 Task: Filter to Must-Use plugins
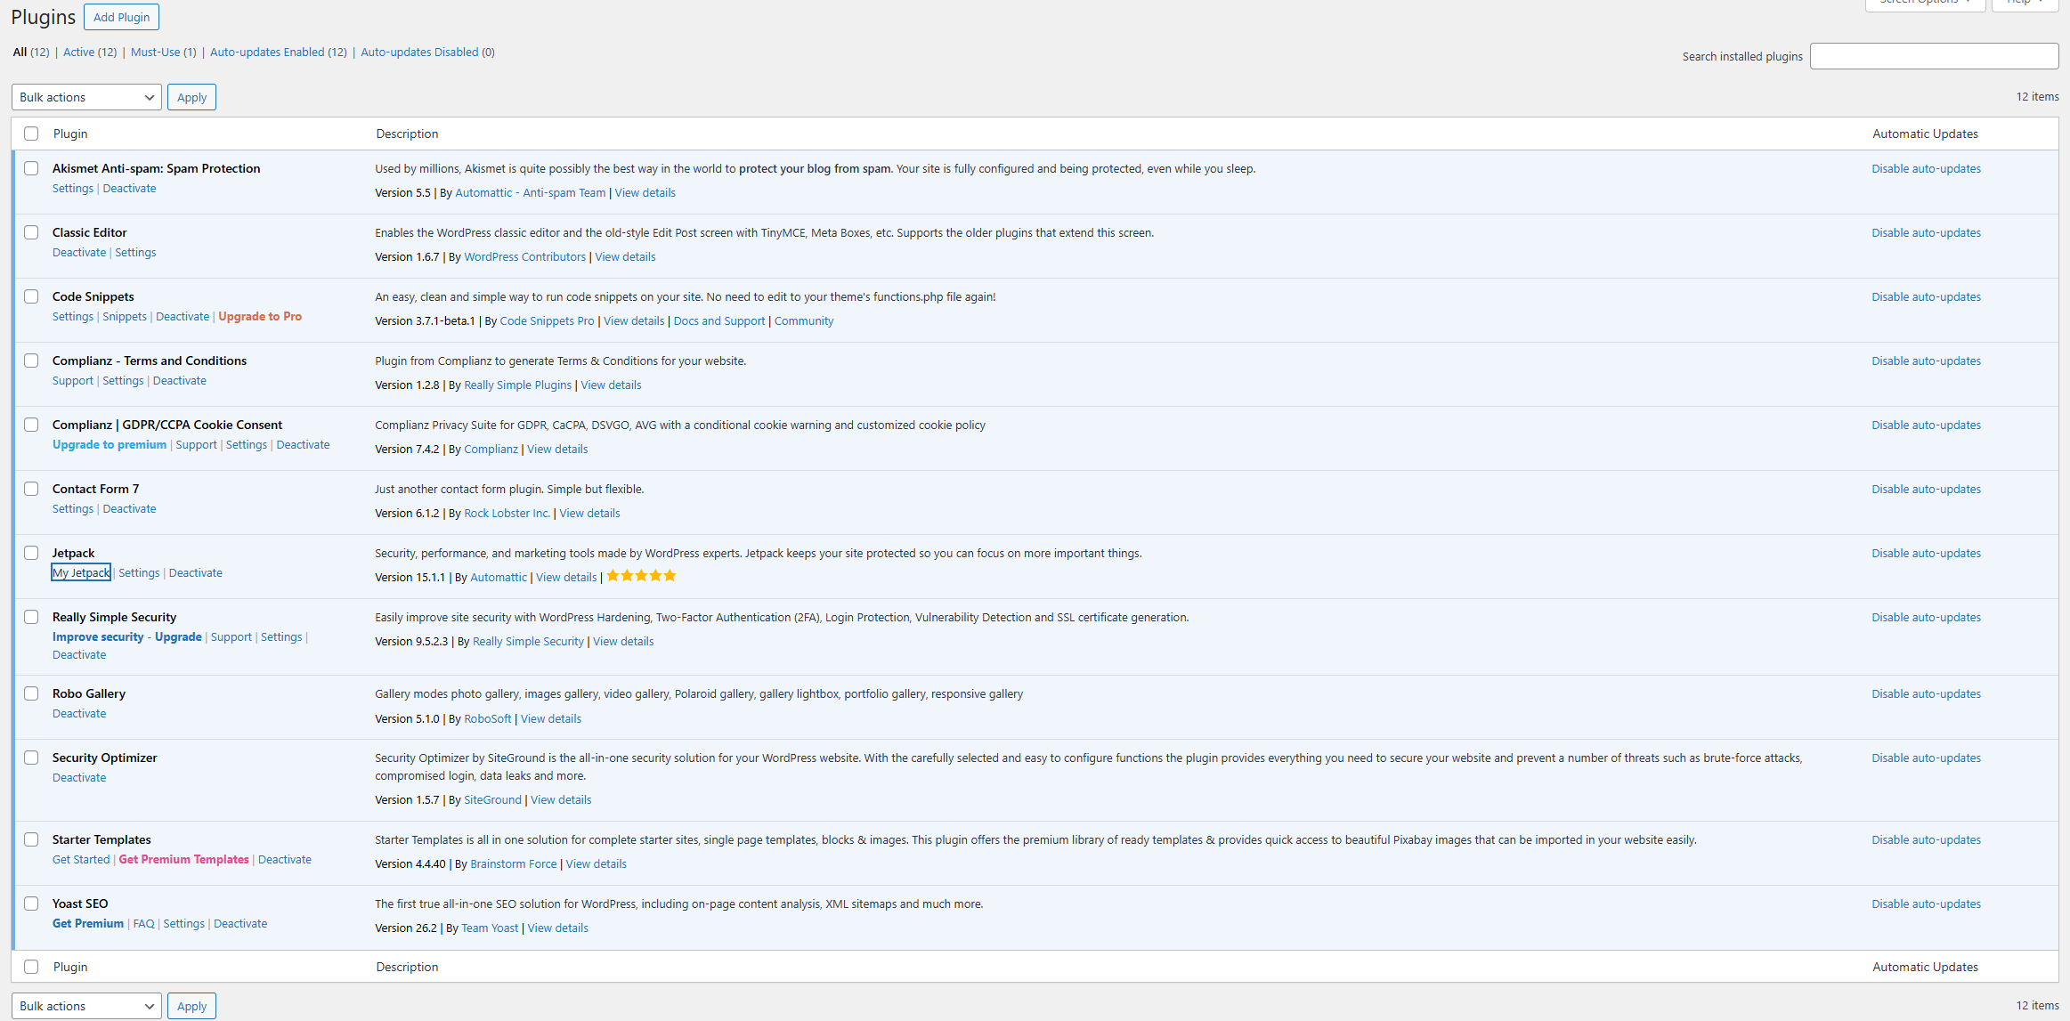[163, 53]
